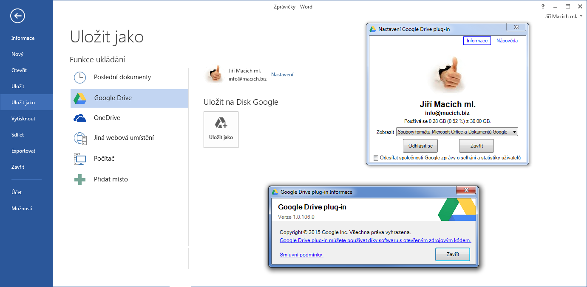
Task: Open Poslední dokumenty
Action: (x=122, y=77)
